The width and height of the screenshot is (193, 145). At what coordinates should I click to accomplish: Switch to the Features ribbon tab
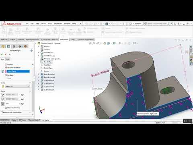(4, 39)
